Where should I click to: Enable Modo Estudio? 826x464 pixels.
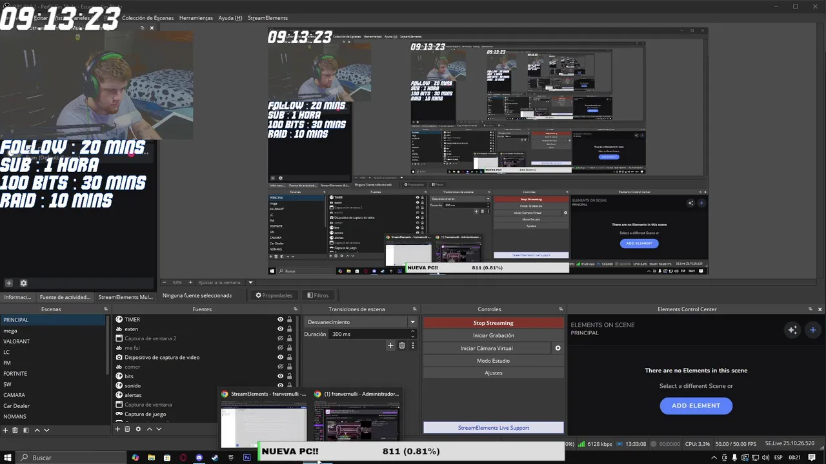494,361
